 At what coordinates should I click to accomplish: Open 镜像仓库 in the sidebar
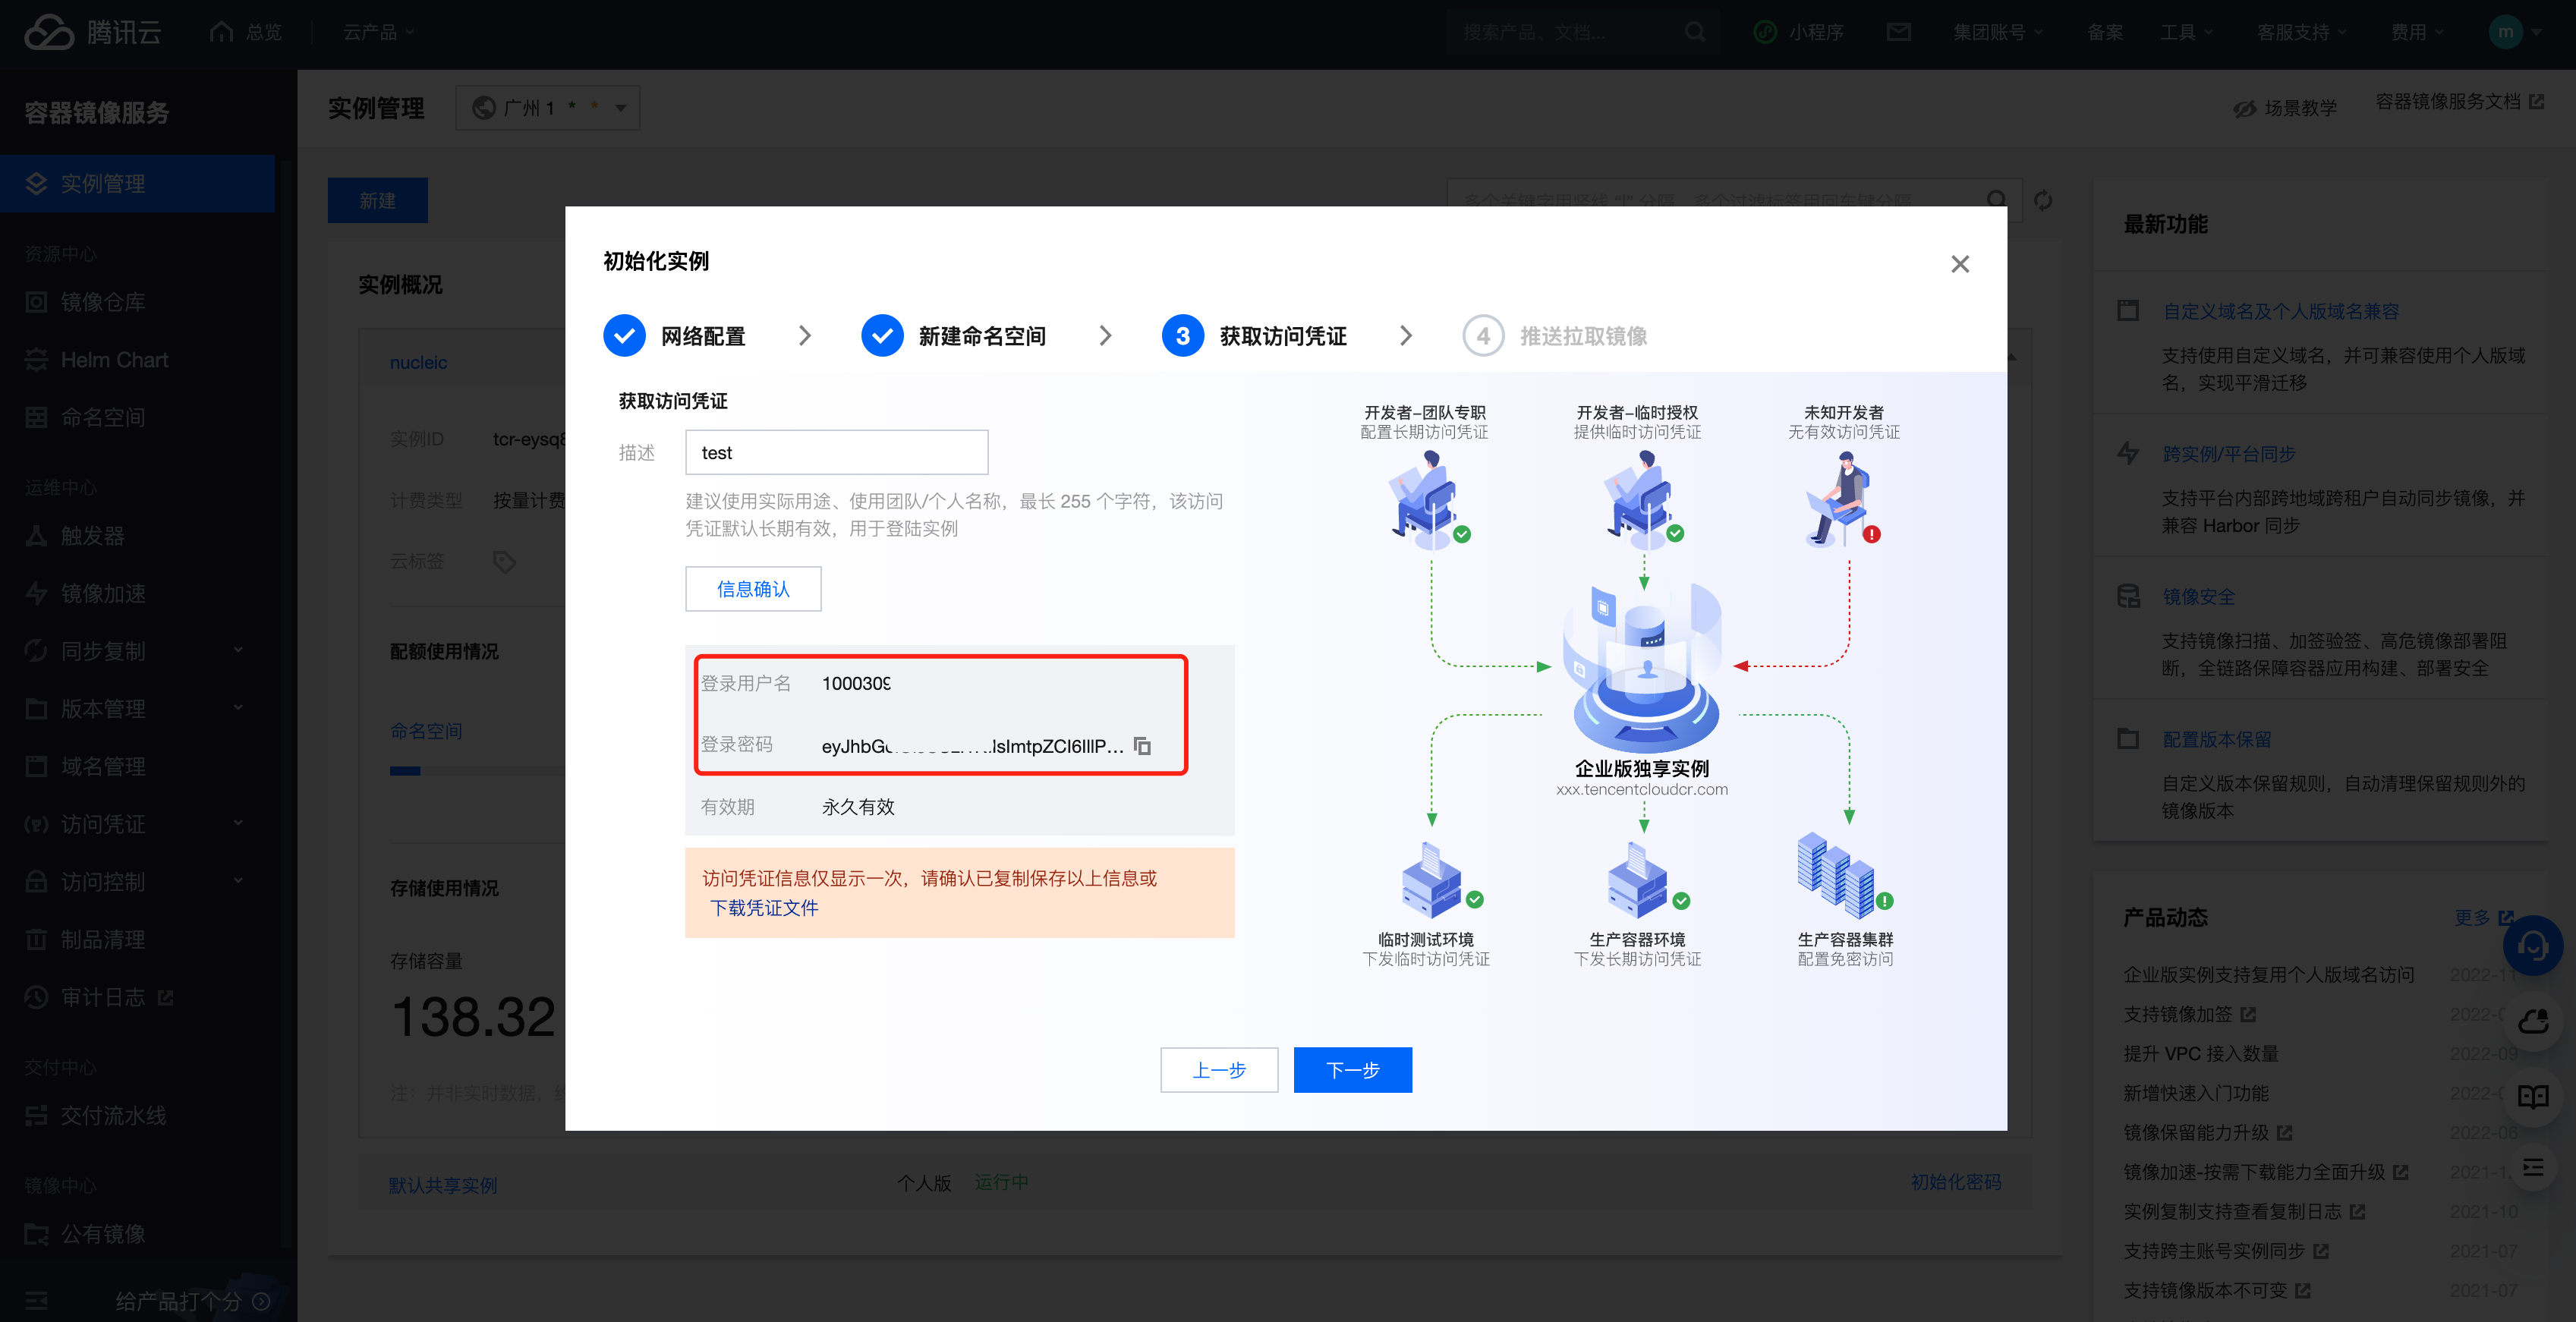[103, 302]
